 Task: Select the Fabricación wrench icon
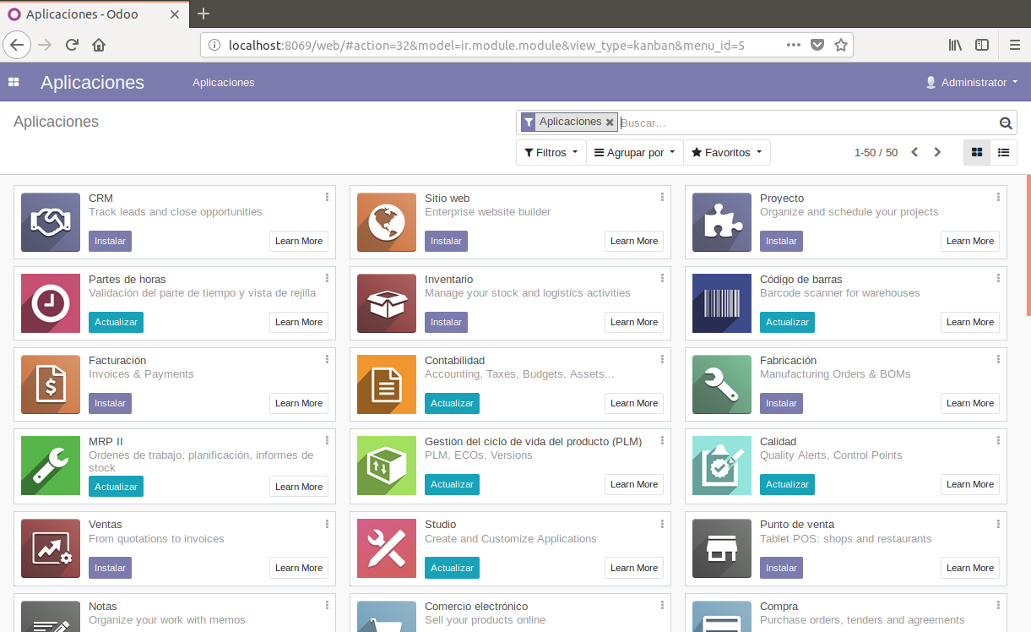(721, 384)
